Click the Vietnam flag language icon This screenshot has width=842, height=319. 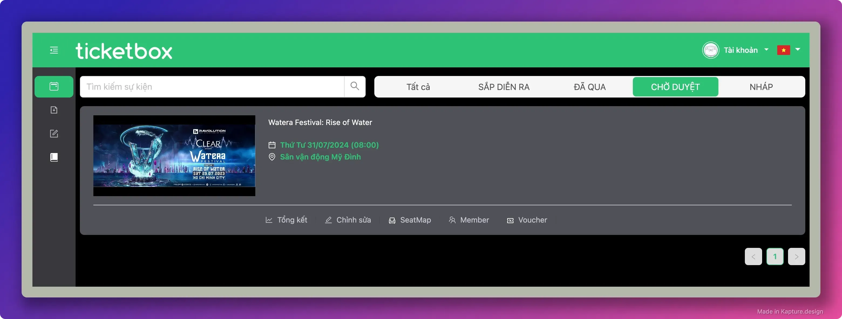783,50
